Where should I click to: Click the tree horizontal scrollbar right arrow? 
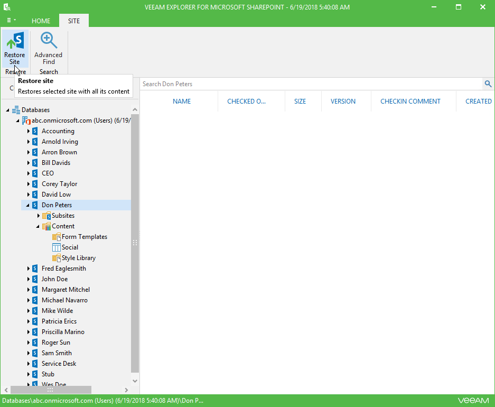(x=126, y=390)
